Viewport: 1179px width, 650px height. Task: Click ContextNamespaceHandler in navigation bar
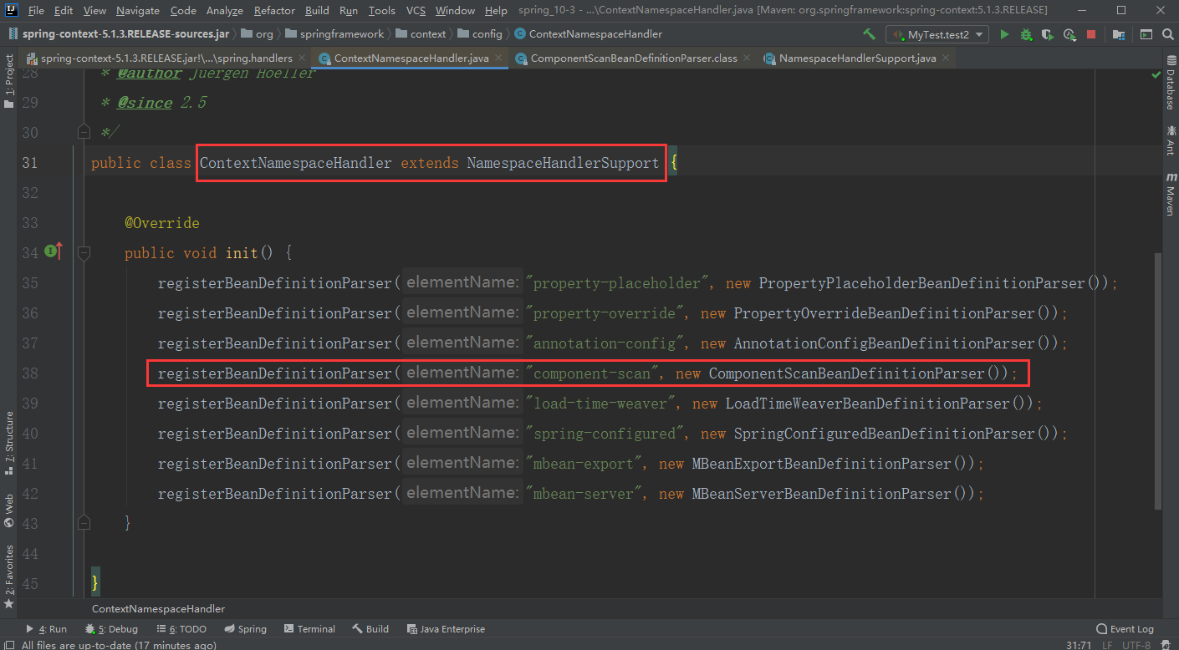pyautogui.click(x=588, y=34)
